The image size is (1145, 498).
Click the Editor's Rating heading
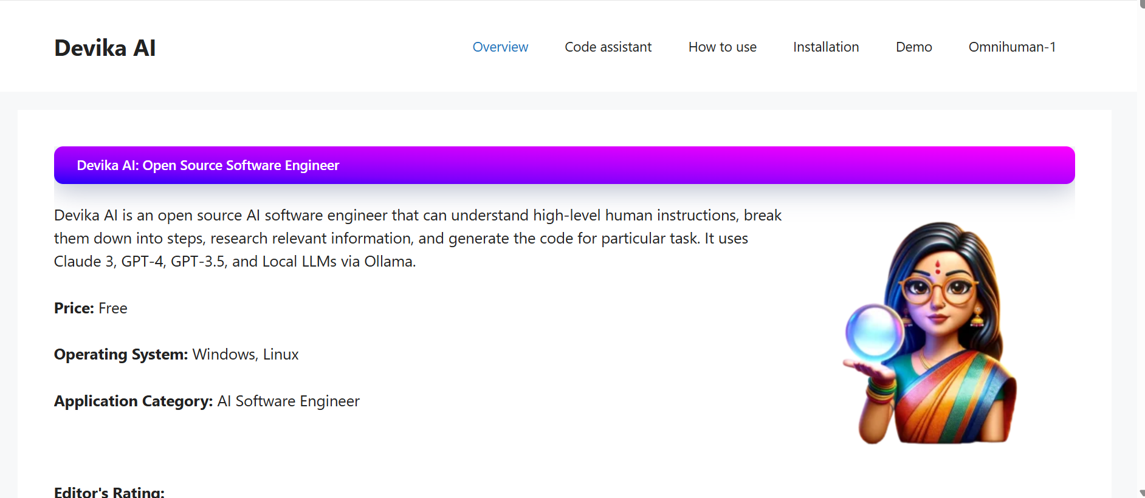[x=109, y=491]
